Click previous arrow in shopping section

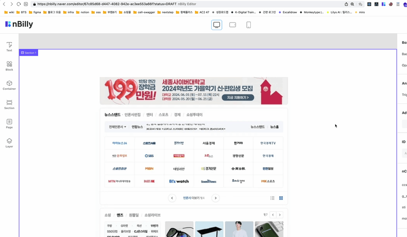click(273, 215)
